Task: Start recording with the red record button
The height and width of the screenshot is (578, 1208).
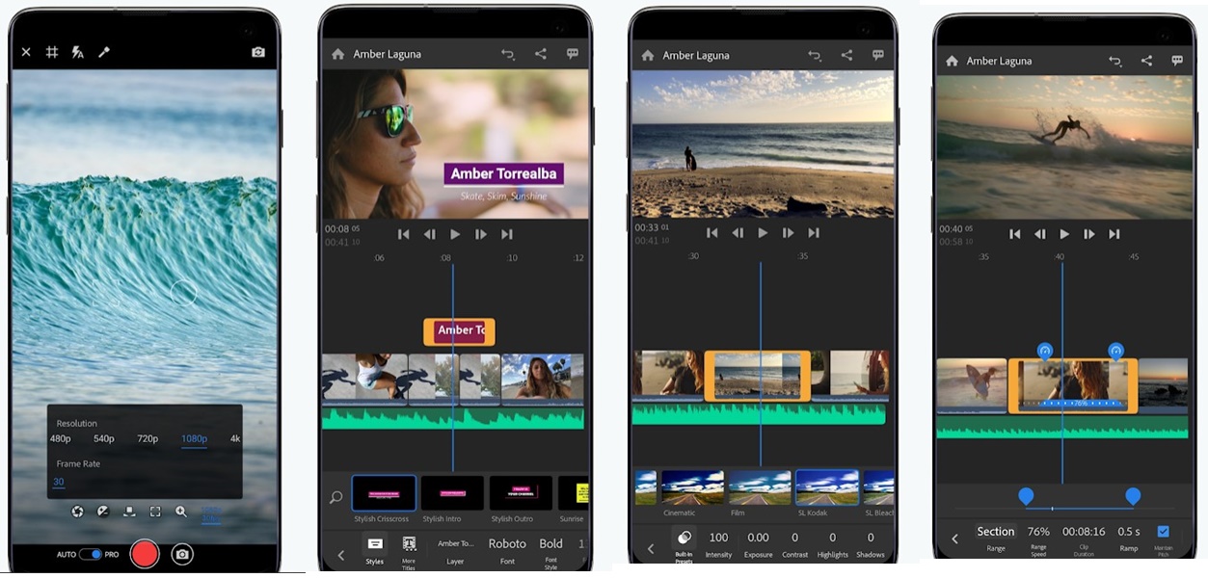Action: click(x=145, y=554)
